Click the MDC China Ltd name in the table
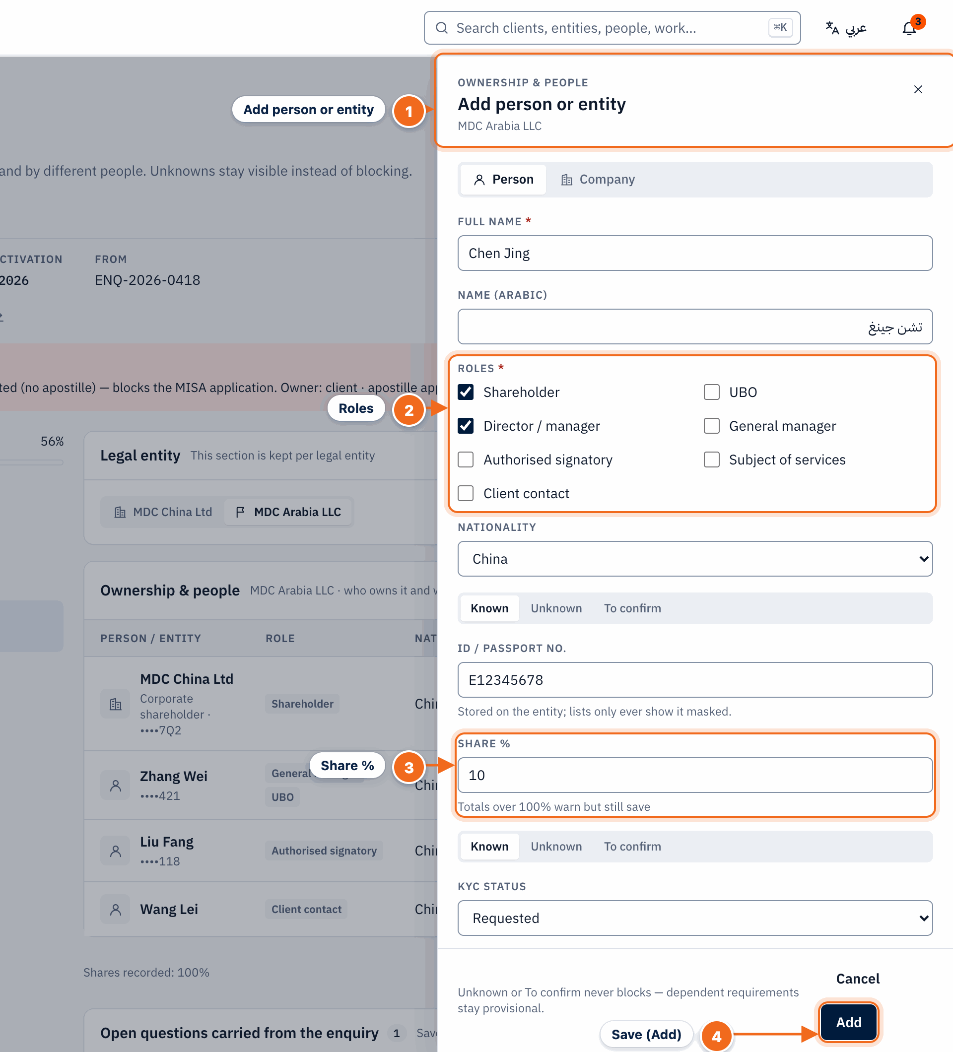The image size is (953, 1052). 186,679
